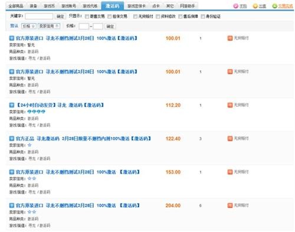Screen dimensions: 295x232
Task: Click the price 122.40
Action: coord(173,139)
